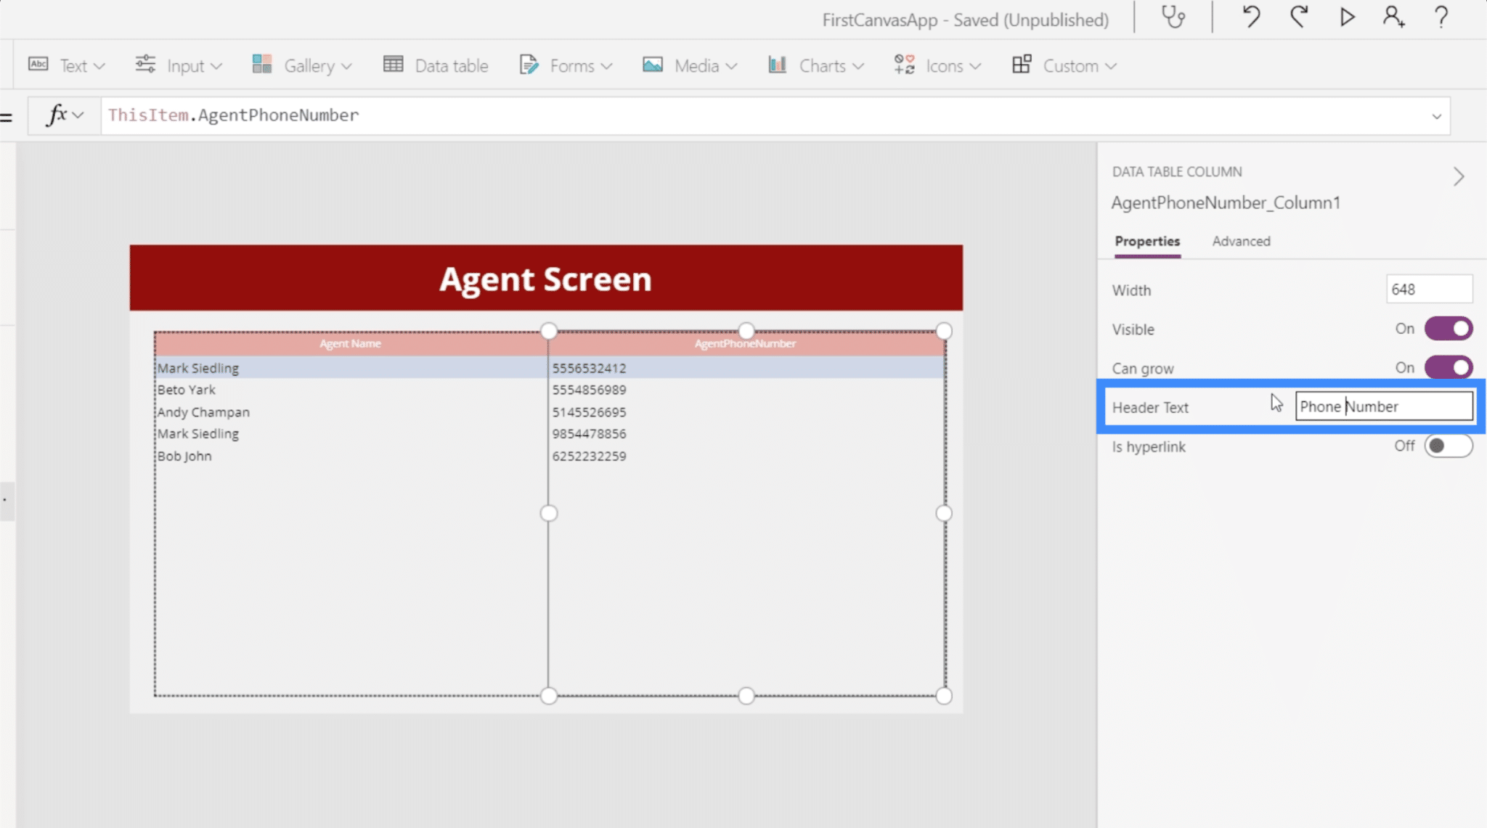Open the App checker stethoscope icon

pyautogui.click(x=1173, y=17)
